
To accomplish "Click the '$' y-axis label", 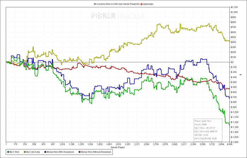I will click(240, 75).
